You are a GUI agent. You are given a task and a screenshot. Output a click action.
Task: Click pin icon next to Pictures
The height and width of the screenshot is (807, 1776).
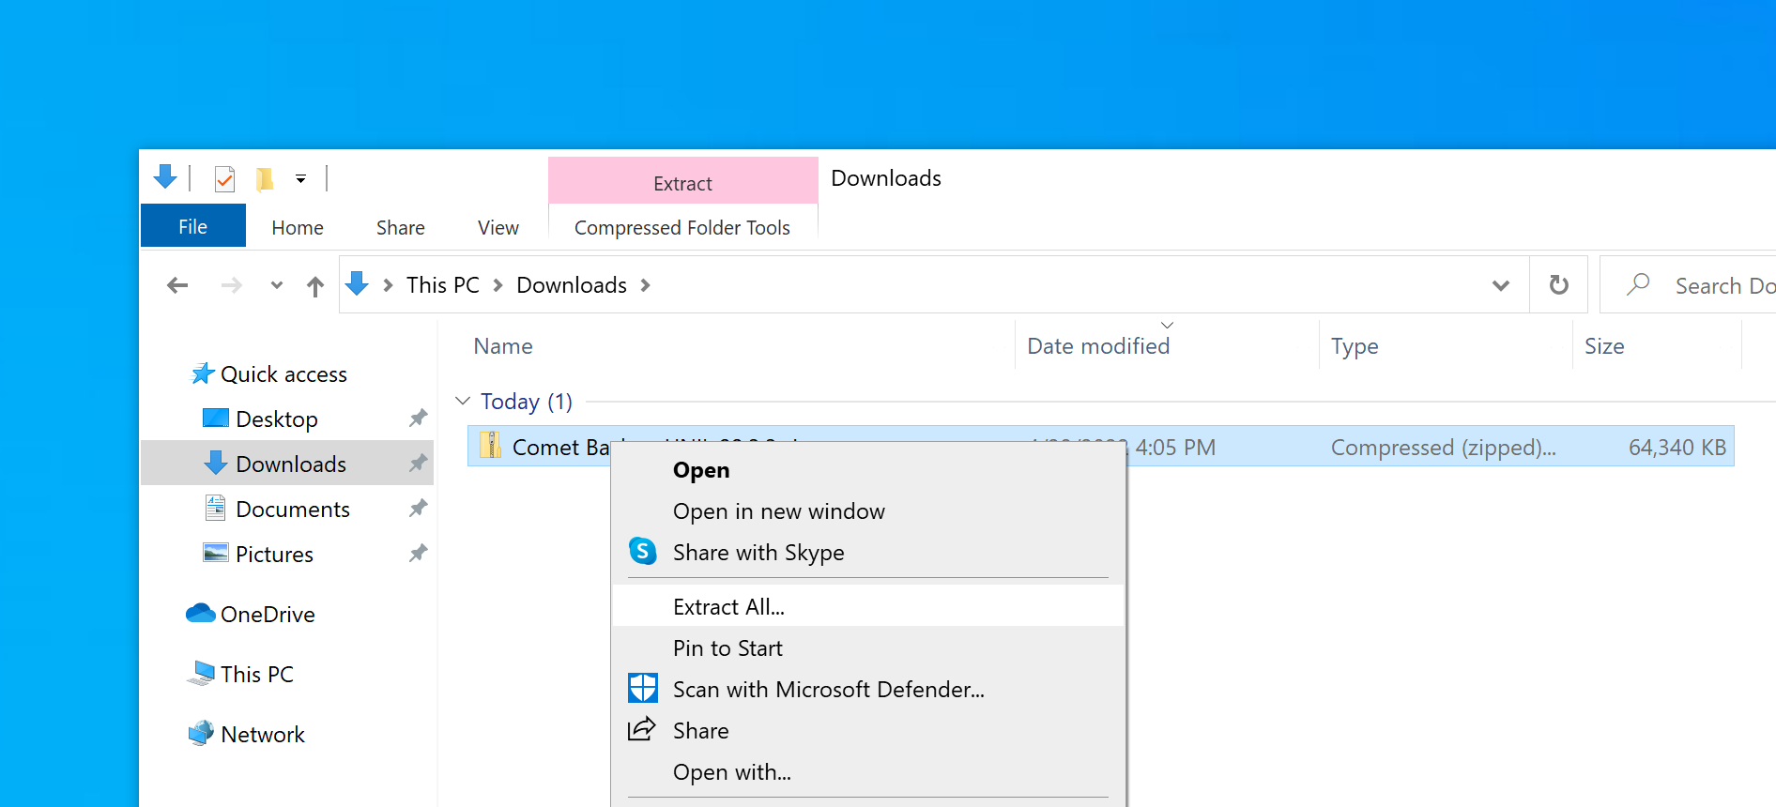click(418, 554)
